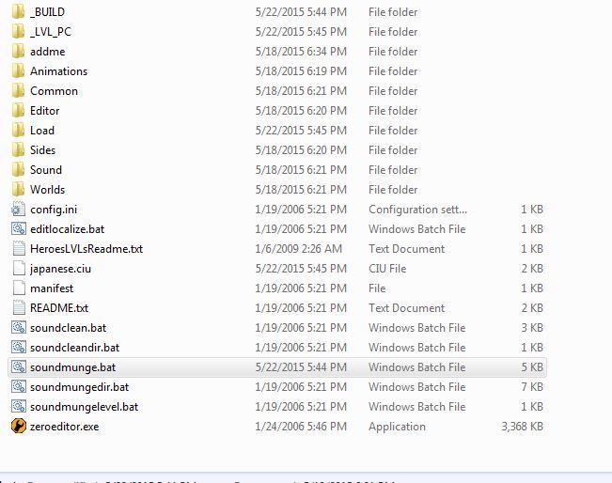Click the addme folder icon

[18, 52]
